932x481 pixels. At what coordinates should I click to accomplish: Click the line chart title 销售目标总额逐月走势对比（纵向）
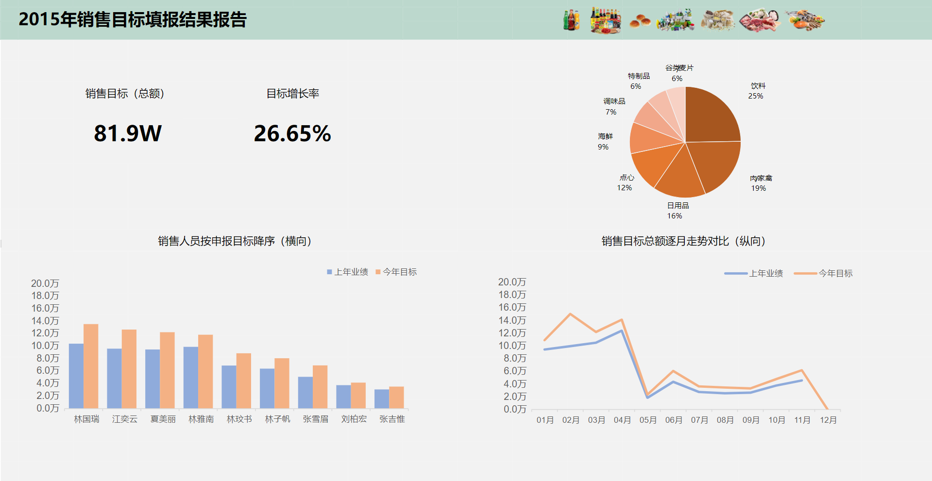tap(684, 241)
